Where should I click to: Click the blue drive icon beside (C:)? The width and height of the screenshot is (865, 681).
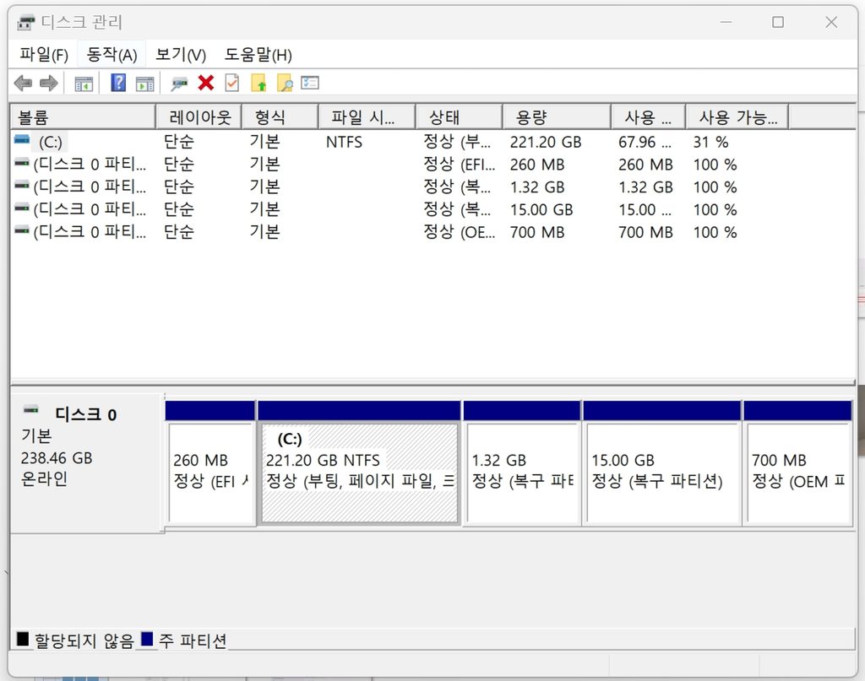(x=21, y=140)
